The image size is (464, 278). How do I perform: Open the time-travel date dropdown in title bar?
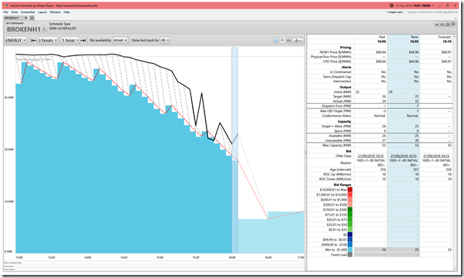click(x=433, y=5)
